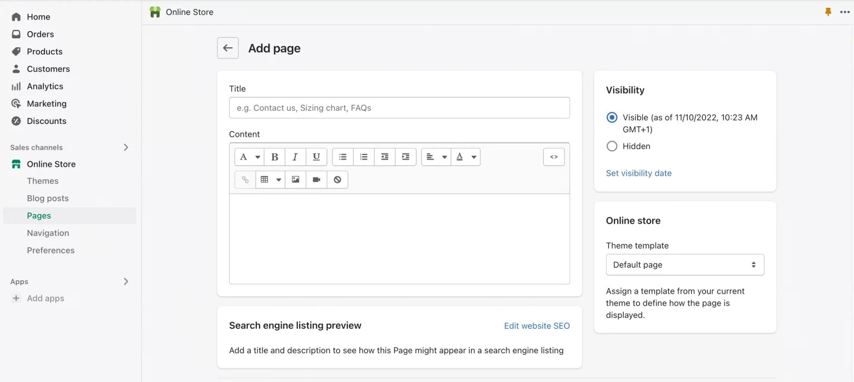
Task: Click the Outdent button
Action: (x=385, y=157)
